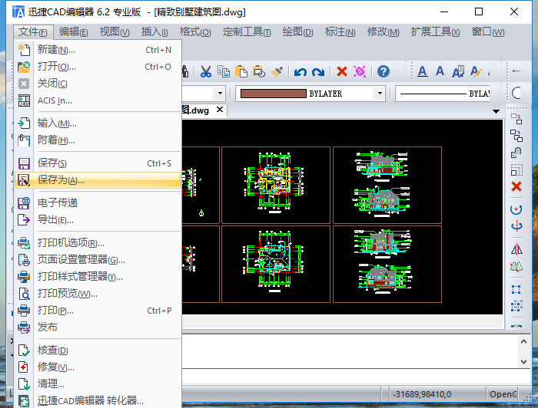Select 清理... menu entry
The width and height of the screenshot is (538, 408).
tap(98, 384)
